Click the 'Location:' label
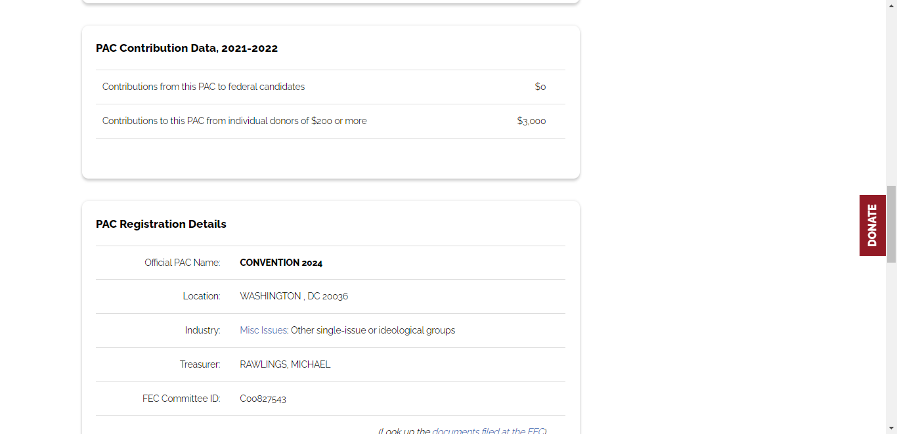The image size is (897, 434). (202, 296)
